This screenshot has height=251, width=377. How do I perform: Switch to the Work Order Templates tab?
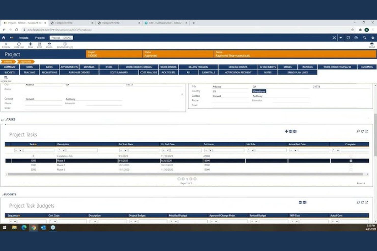pos(337,67)
